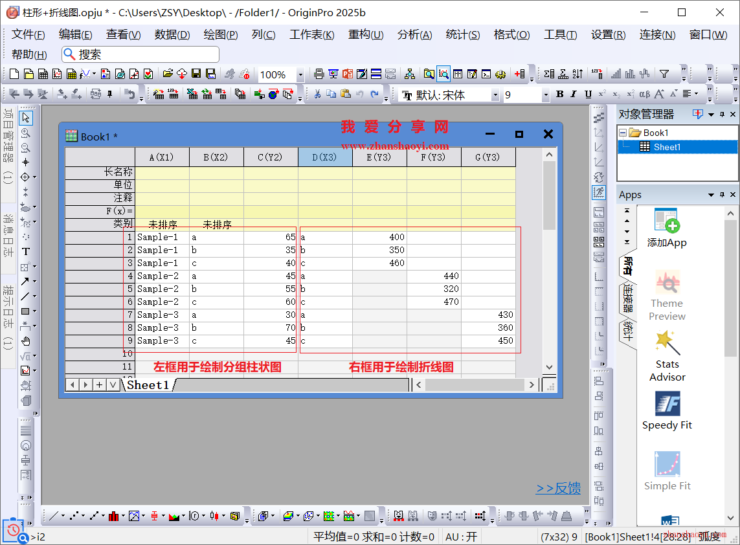740x545 pixels.
Task: Collapse the Book1 tree node
Action: click(623, 133)
